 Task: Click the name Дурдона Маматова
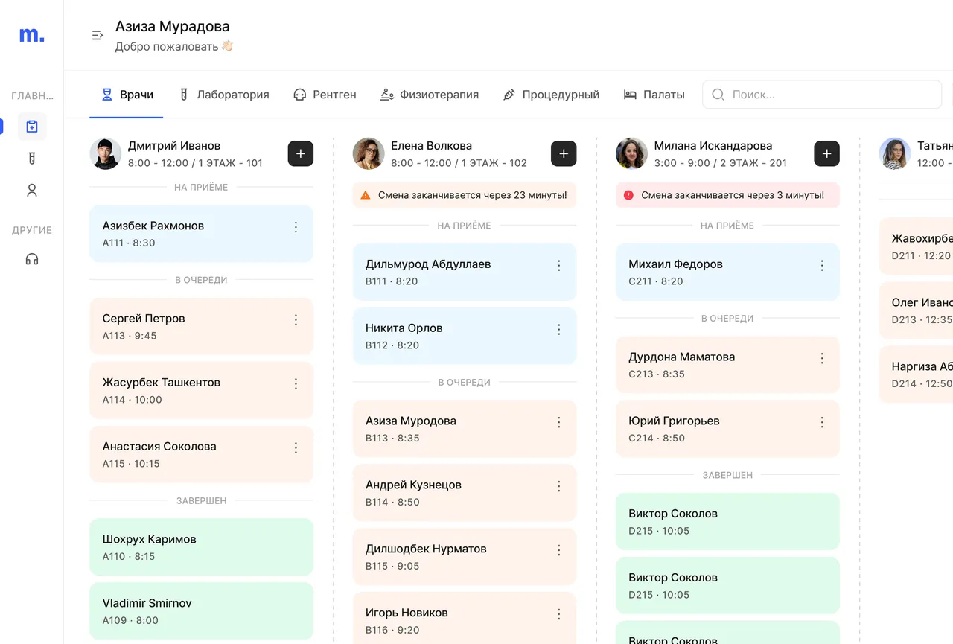(x=682, y=357)
